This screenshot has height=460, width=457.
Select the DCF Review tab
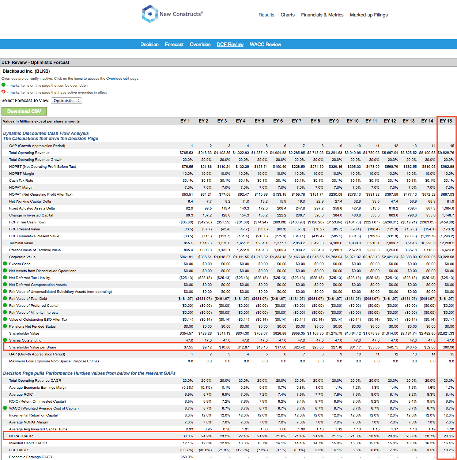click(x=230, y=45)
